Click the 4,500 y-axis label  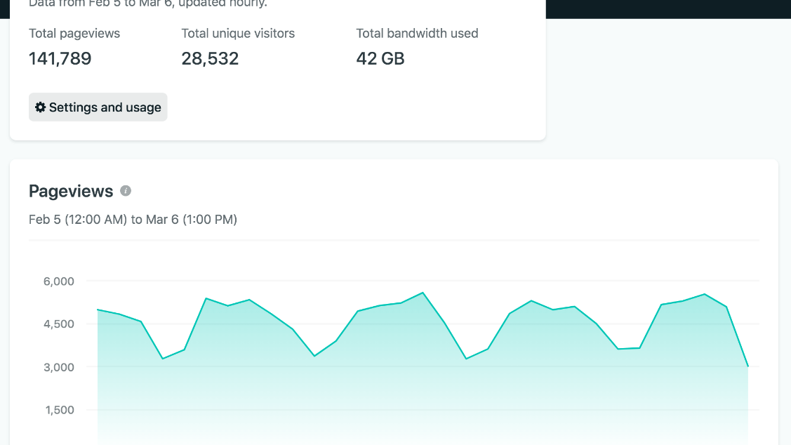click(x=59, y=324)
